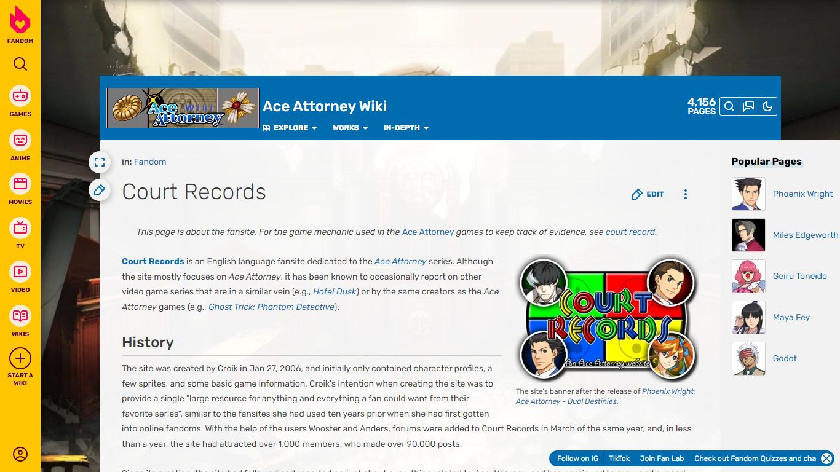This screenshot has height=472, width=840.
Task: Open the Video section in sidebar
Action: click(x=20, y=277)
